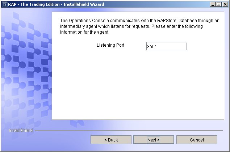Image resolution: width=230 pixels, height=152 pixels.
Task: Click the InstallShield title bar icon
Action: (x=5, y=4)
